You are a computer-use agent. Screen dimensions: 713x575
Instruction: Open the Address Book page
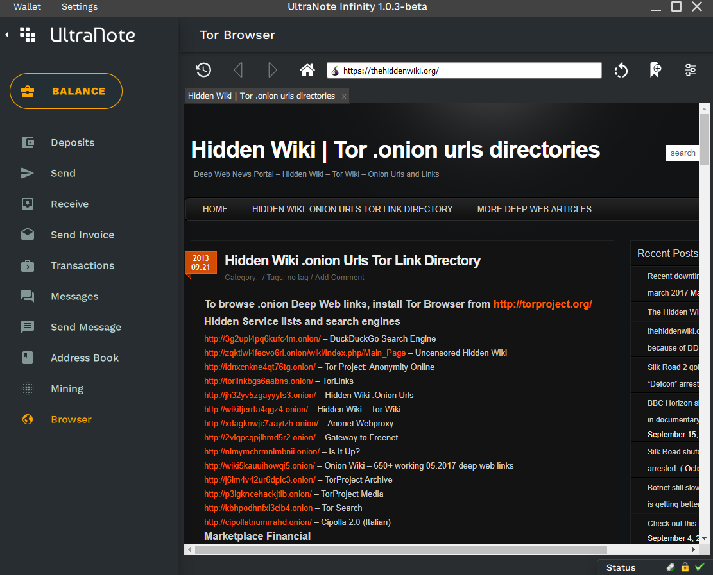(x=85, y=358)
